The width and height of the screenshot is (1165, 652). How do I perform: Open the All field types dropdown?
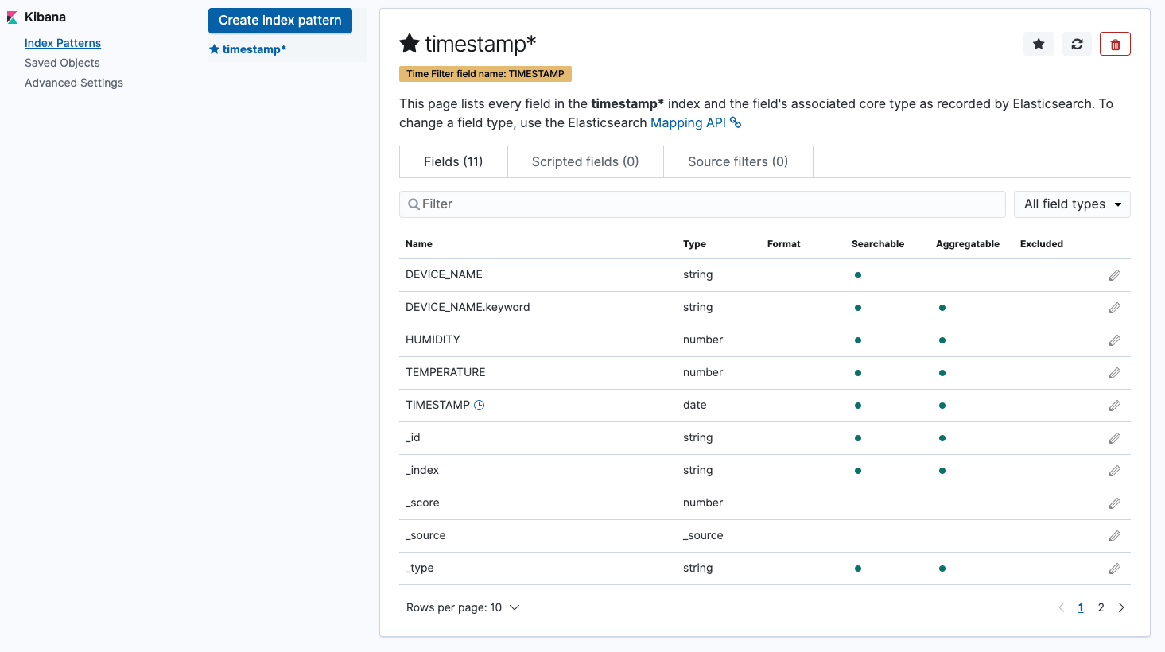[1072, 204]
